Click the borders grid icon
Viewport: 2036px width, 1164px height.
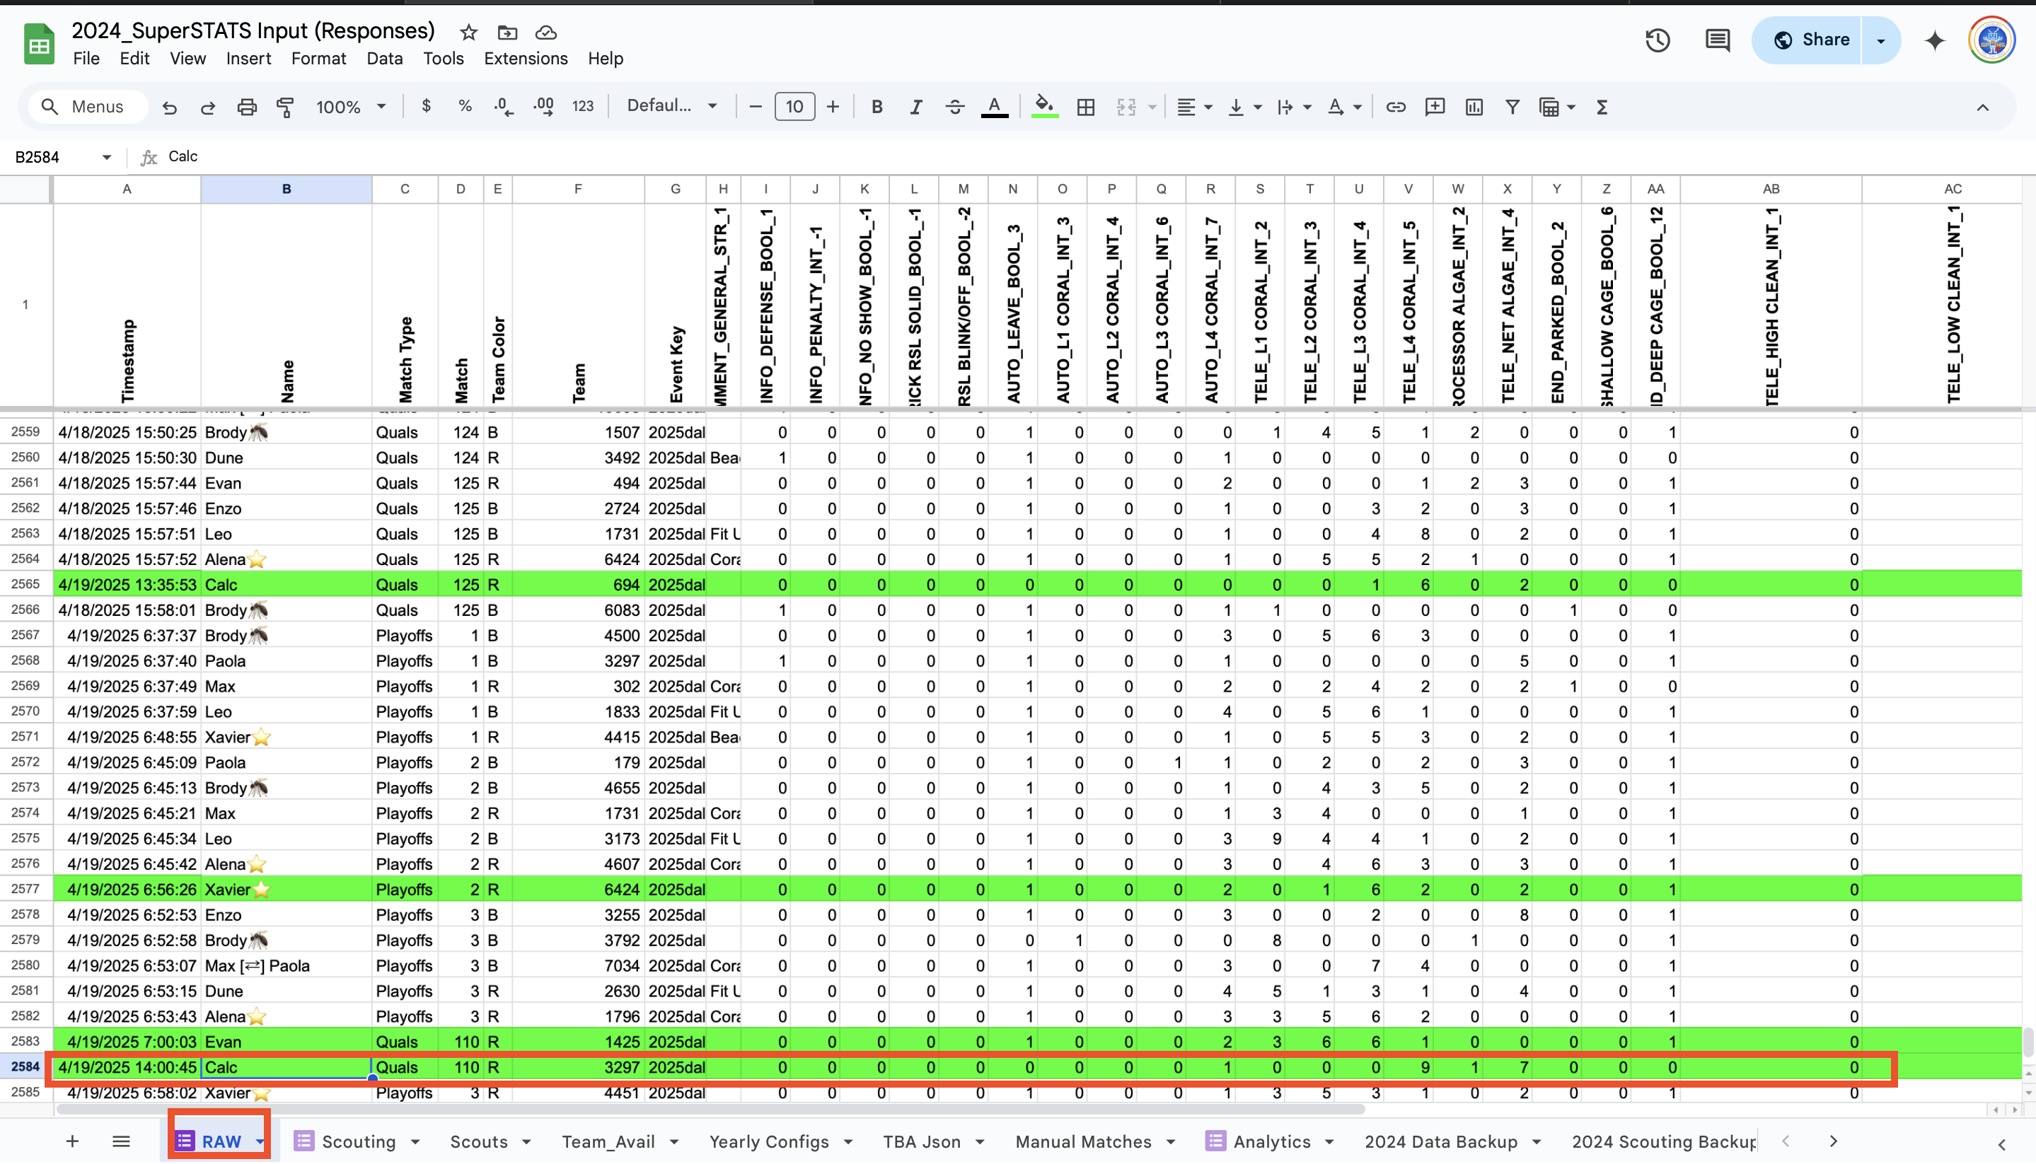pyautogui.click(x=1085, y=107)
